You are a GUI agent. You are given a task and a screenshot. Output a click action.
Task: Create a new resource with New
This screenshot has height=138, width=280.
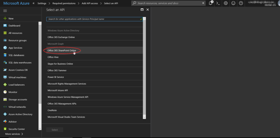tap(11, 19)
